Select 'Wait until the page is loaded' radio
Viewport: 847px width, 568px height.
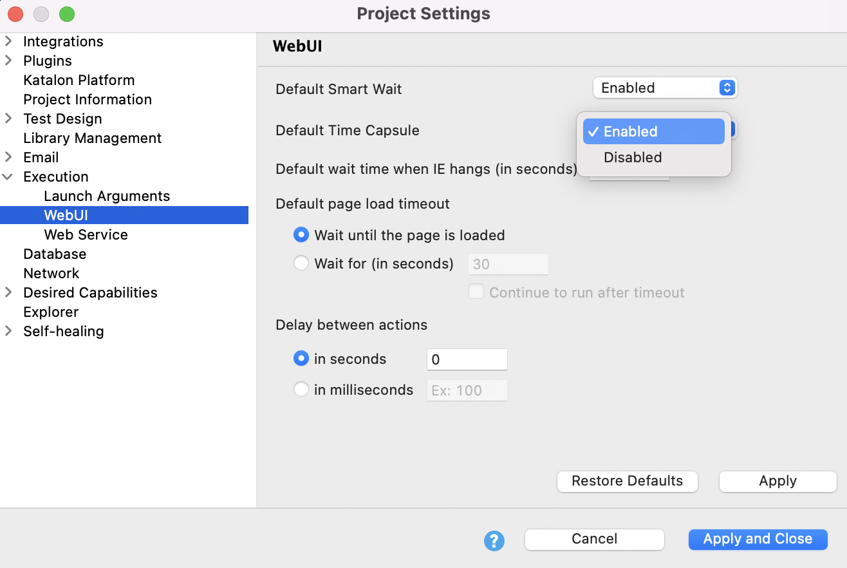pos(301,235)
